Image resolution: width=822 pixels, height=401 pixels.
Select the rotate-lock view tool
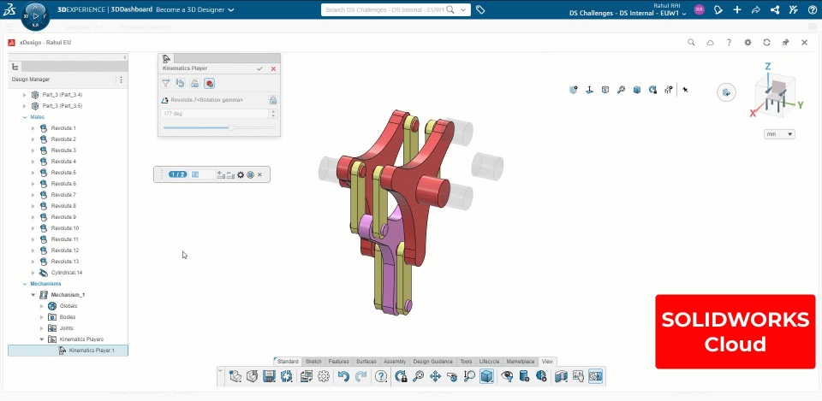pos(401,376)
